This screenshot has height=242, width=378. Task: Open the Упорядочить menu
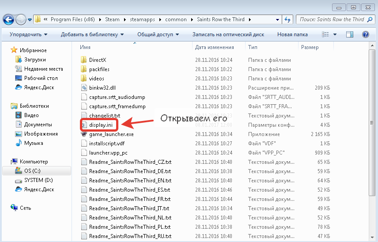point(28,34)
